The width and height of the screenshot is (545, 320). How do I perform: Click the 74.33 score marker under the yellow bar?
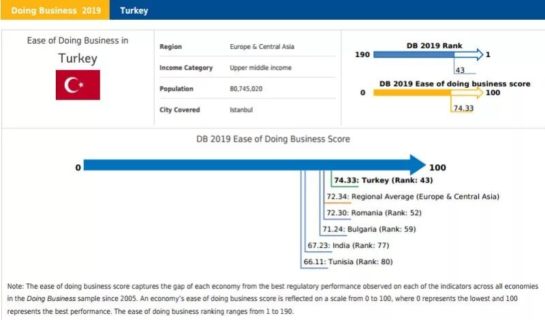[463, 108]
